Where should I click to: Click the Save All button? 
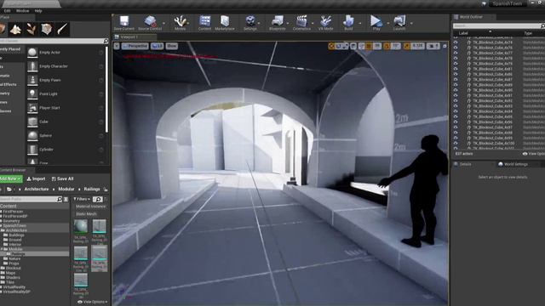[62, 178]
